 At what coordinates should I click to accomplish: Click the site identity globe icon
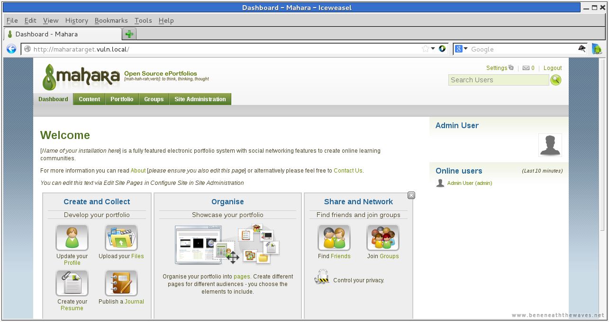coord(27,49)
